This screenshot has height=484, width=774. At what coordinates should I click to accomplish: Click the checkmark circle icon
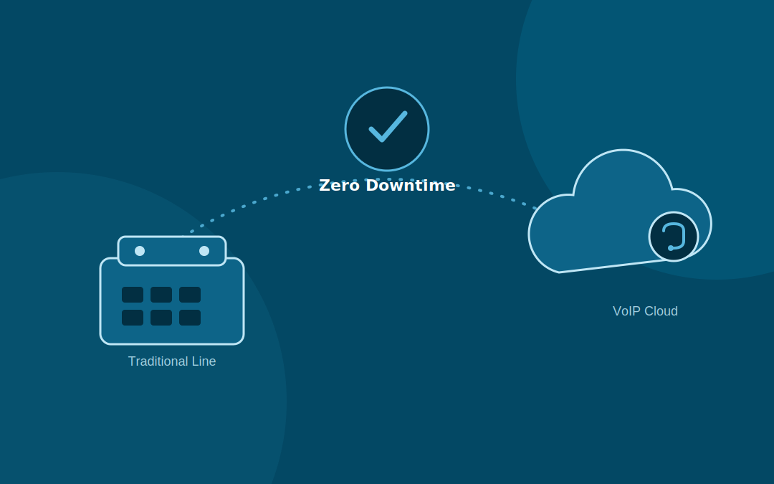[387, 129]
